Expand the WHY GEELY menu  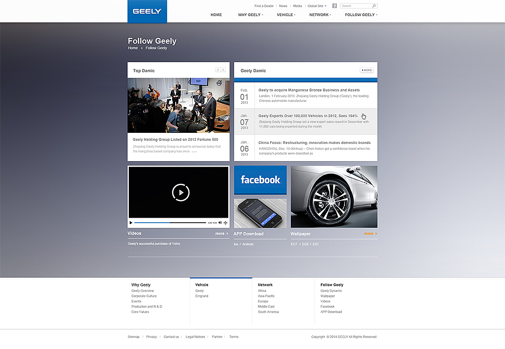click(x=250, y=15)
